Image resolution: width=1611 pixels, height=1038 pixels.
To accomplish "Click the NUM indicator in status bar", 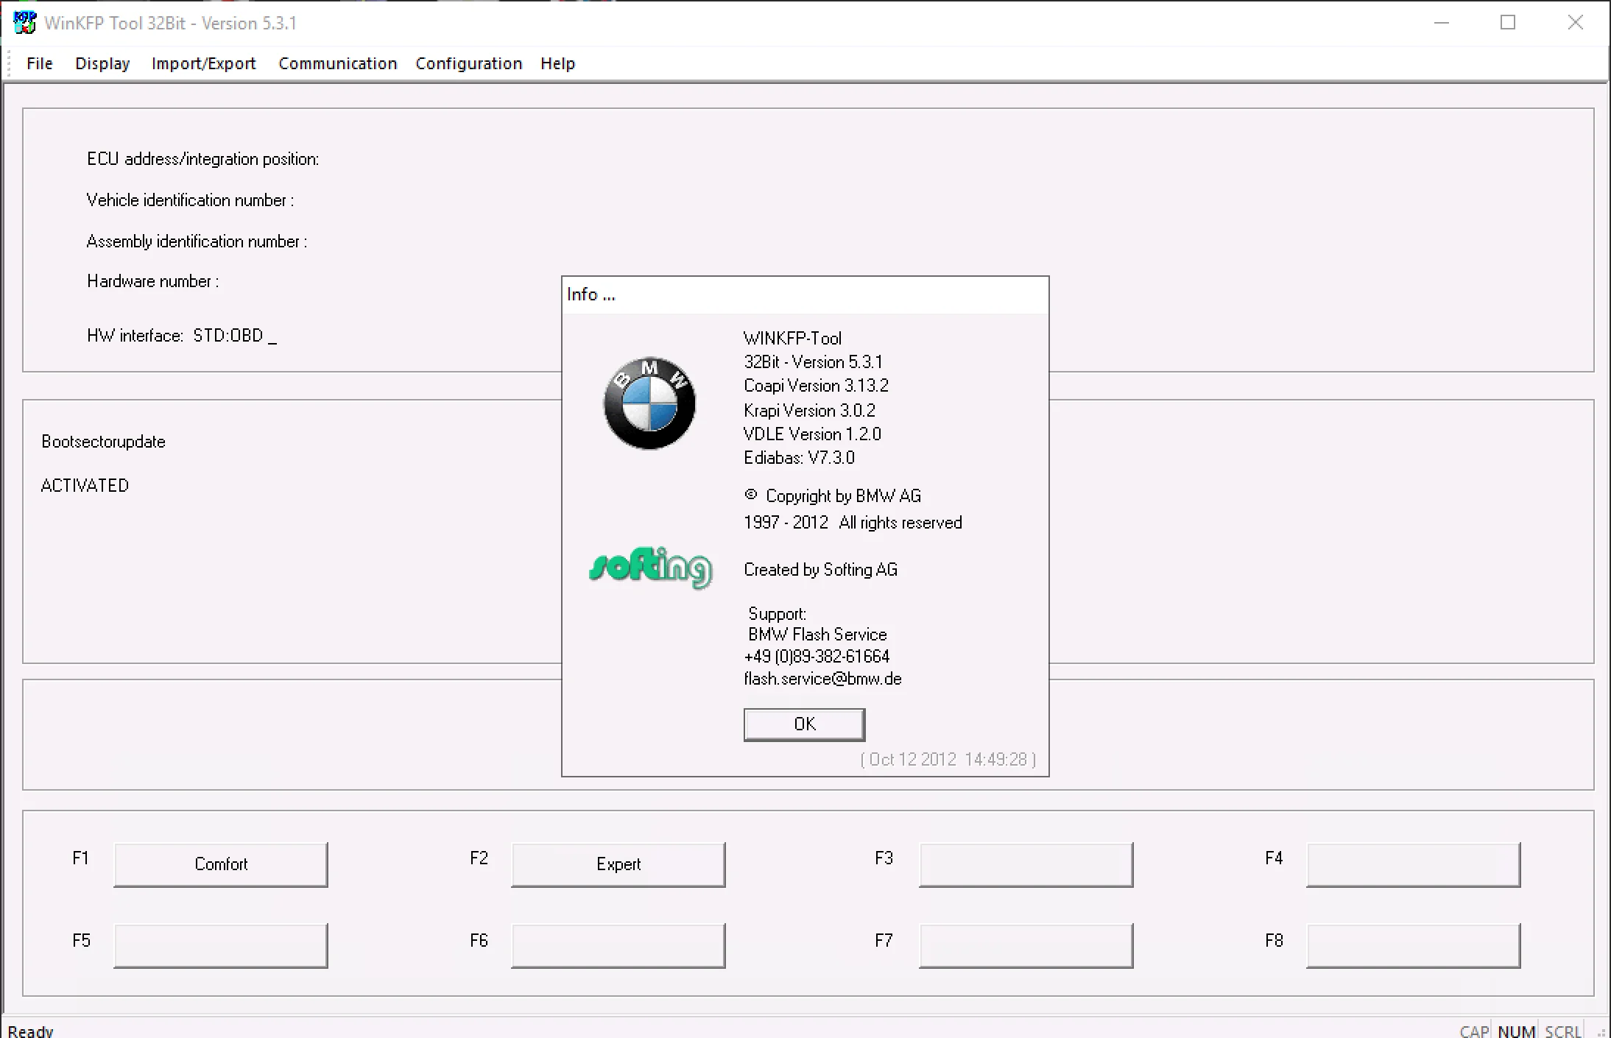I will pyautogui.click(x=1516, y=1031).
